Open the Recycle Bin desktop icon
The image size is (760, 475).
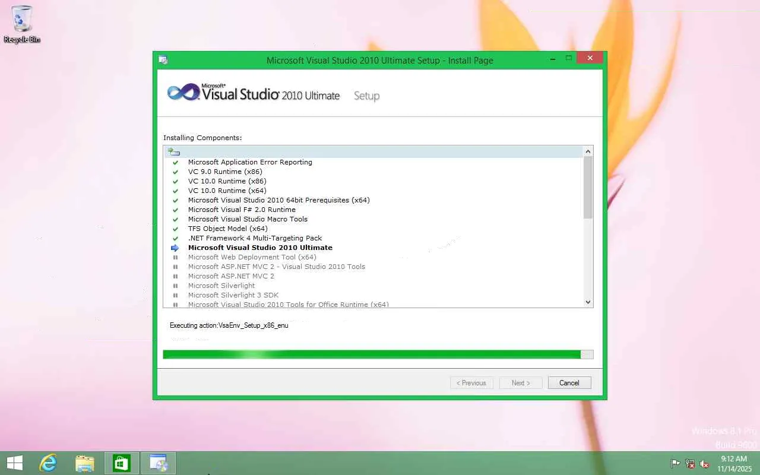click(22, 24)
